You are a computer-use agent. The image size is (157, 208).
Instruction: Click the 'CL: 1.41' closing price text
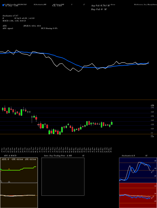point(57,6)
